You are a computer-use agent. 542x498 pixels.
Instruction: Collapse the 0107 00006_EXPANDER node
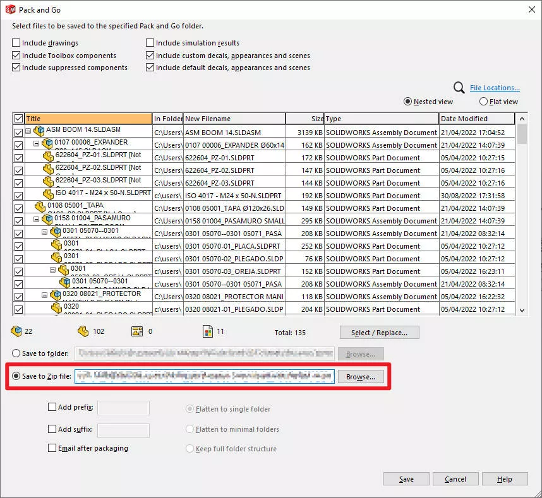click(37, 145)
